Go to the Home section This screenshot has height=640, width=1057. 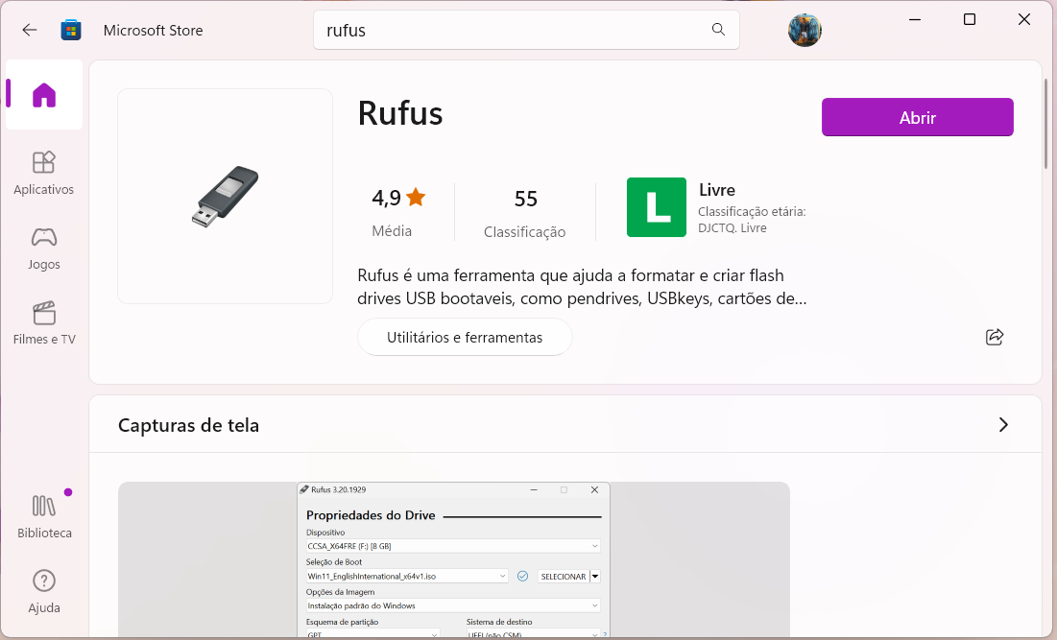tap(44, 94)
